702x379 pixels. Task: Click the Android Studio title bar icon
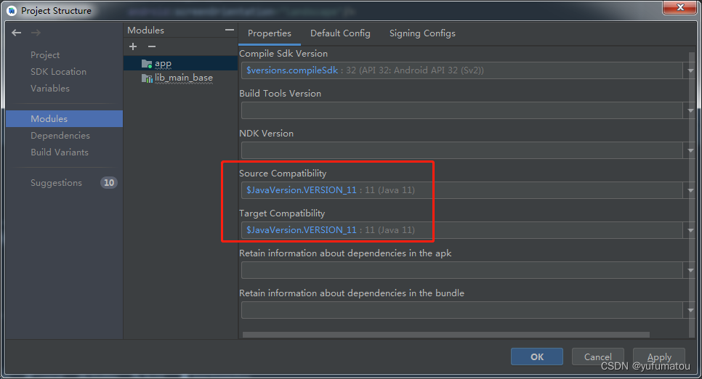[12, 10]
